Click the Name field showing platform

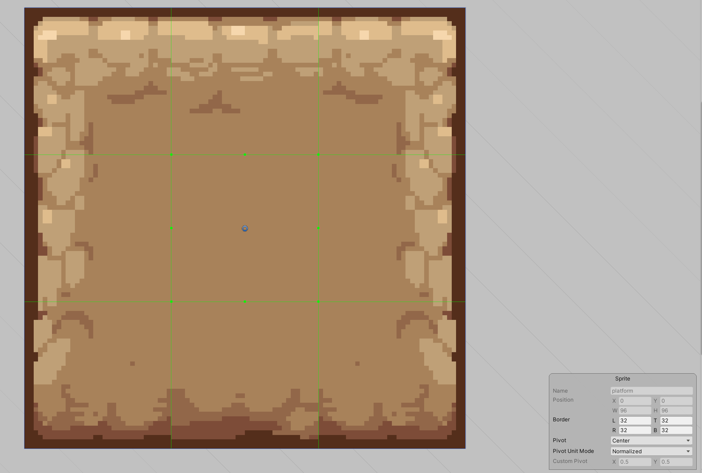click(x=651, y=391)
